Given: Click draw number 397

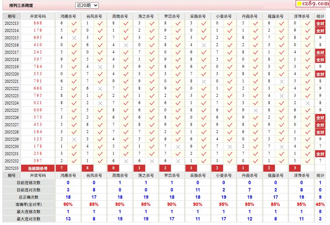Looking at the screenshot, I should pyautogui.click(x=38, y=161).
